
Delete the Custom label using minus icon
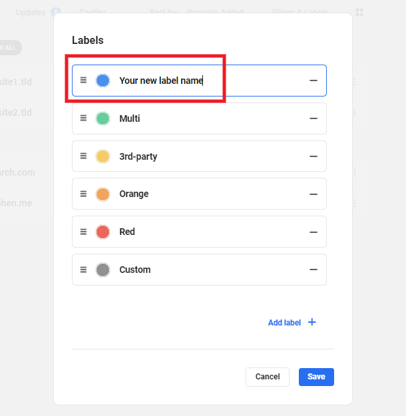tap(313, 270)
